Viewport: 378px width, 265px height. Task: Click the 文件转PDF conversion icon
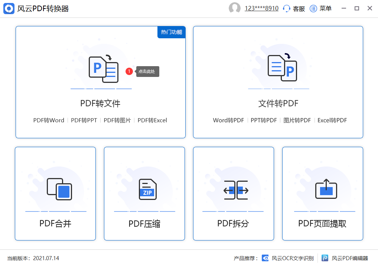(x=282, y=68)
